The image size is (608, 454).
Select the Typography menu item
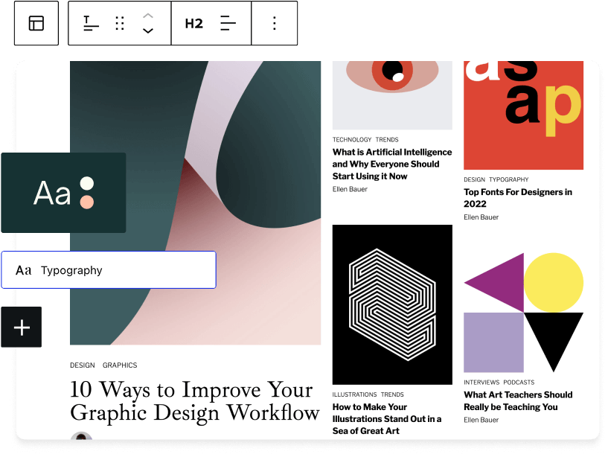coord(108,270)
